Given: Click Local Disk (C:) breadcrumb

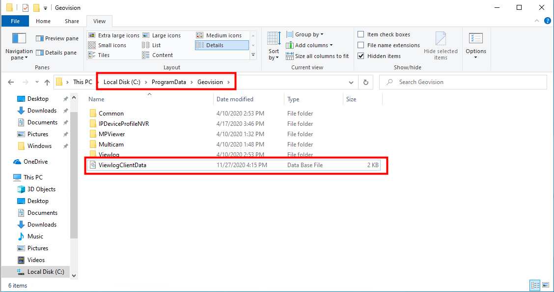Looking at the screenshot, I should [122, 82].
